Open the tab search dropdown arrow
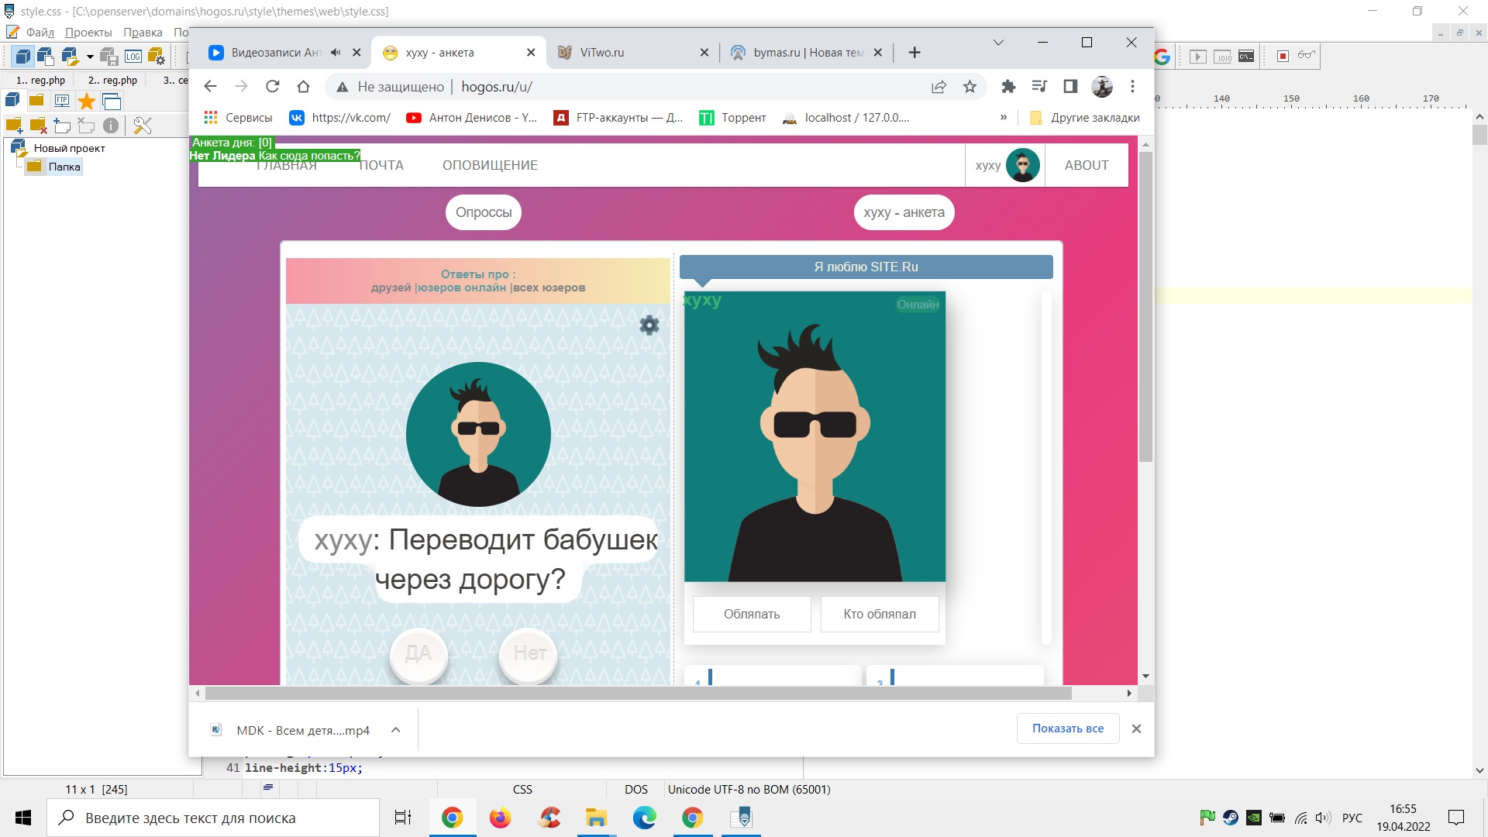The image size is (1488, 837). (x=998, y=43)
